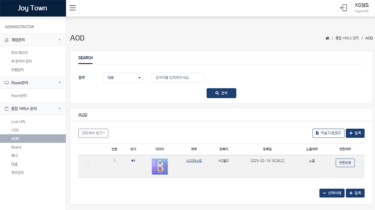Focus the 검색어 search input field

pos(177,78)
